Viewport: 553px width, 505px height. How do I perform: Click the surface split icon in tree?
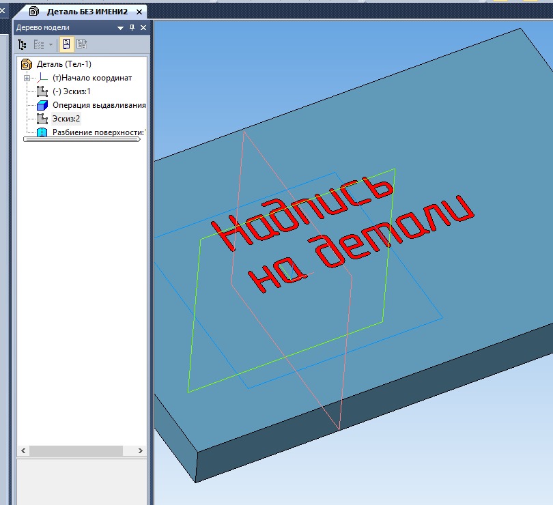pyautogui.click(x=42, y=132)
